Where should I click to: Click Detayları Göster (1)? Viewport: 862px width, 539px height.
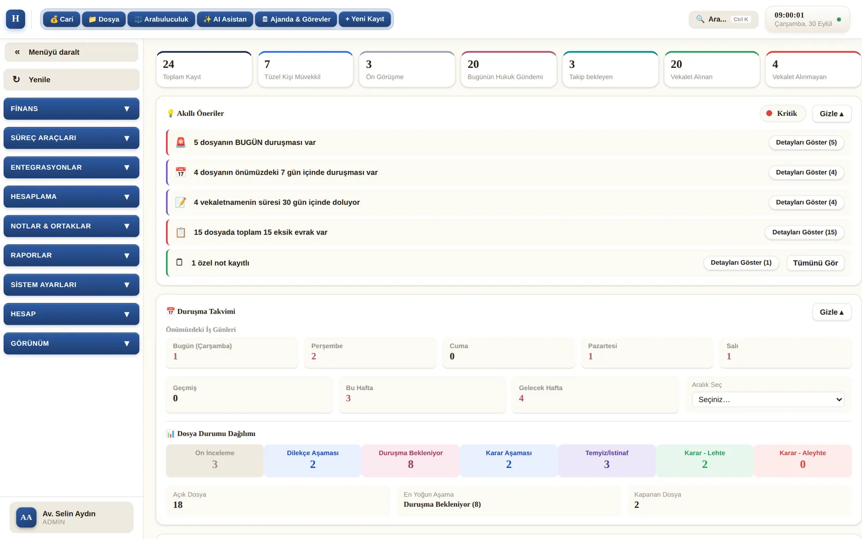[741, 262]
